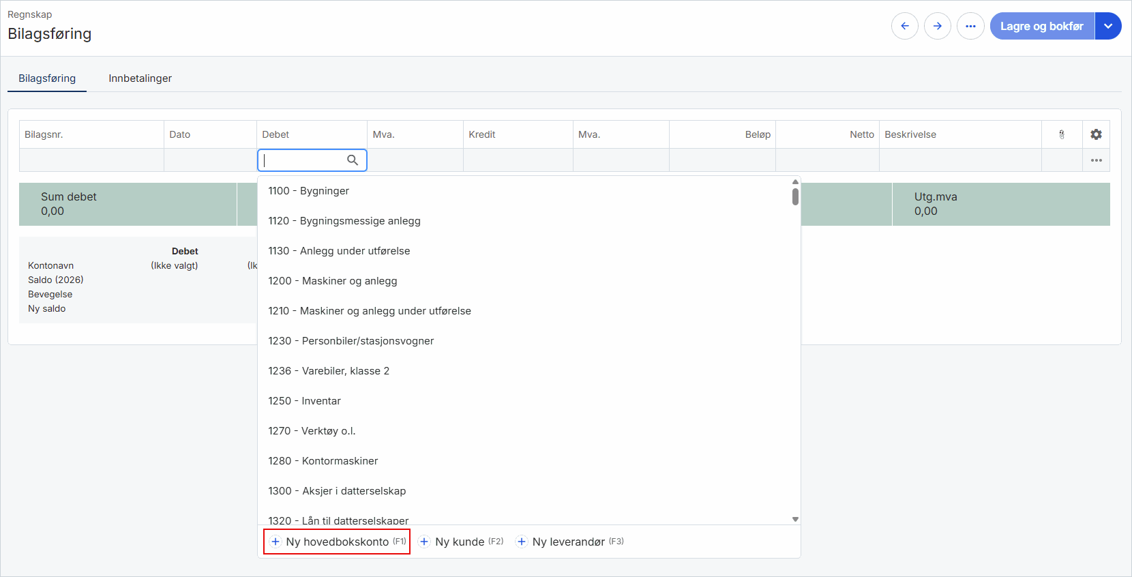Viewport: 1132px width, 577px height.
Task: Click the attachment paperclip column icon
Action: pyautogui.click(x=1062, y=134)
